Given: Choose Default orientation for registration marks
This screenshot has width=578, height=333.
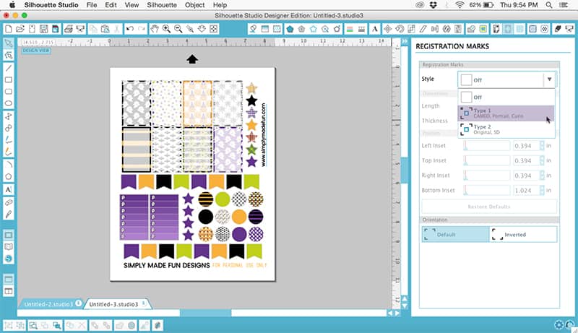Looking at the screenshot, I should 455,234.
